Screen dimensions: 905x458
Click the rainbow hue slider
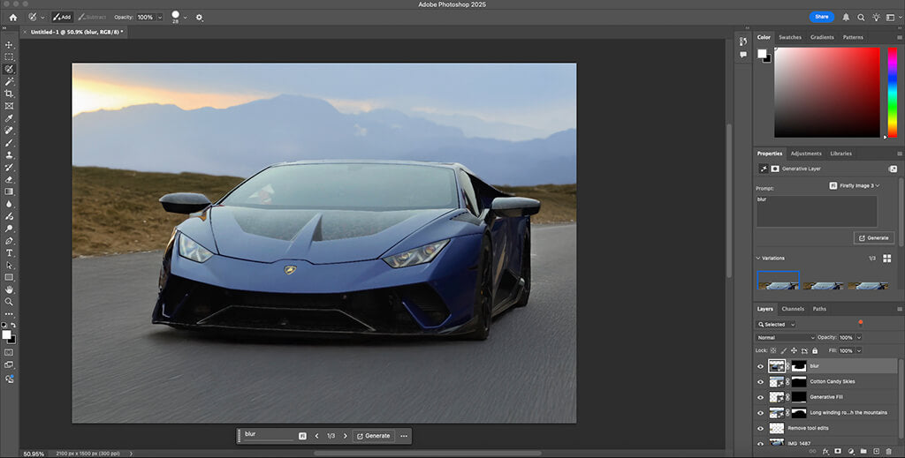click(893, 92)
